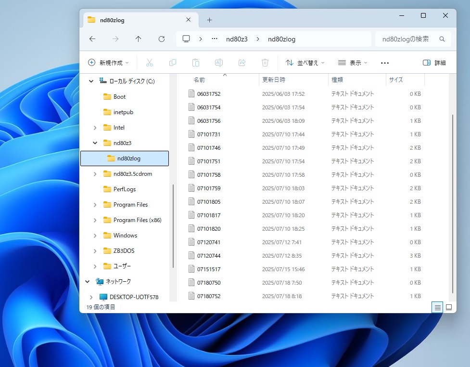The height and width of the screenshot is (367, 470).
Task: Open the 並べ替え sort dropdown
Action: pyautogui.click(x=305, y=63)
